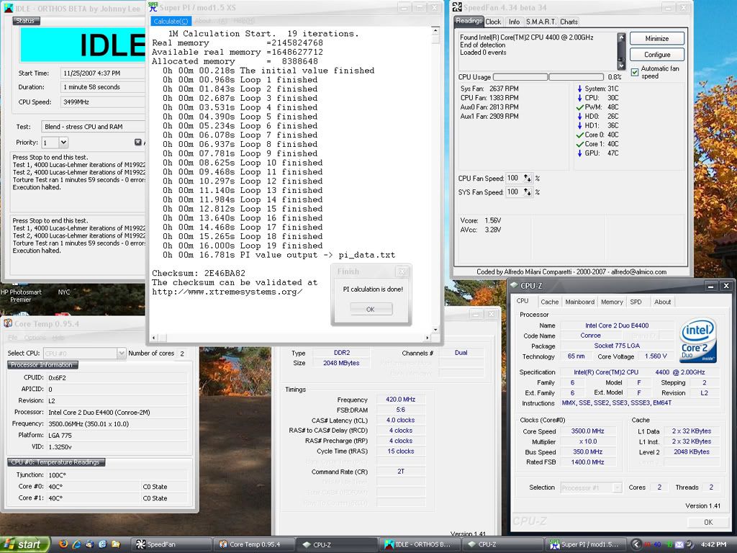Viewport: 737px width, 553px height.
Task: Click the Super PI taskbar button
Action: [586, 544]
